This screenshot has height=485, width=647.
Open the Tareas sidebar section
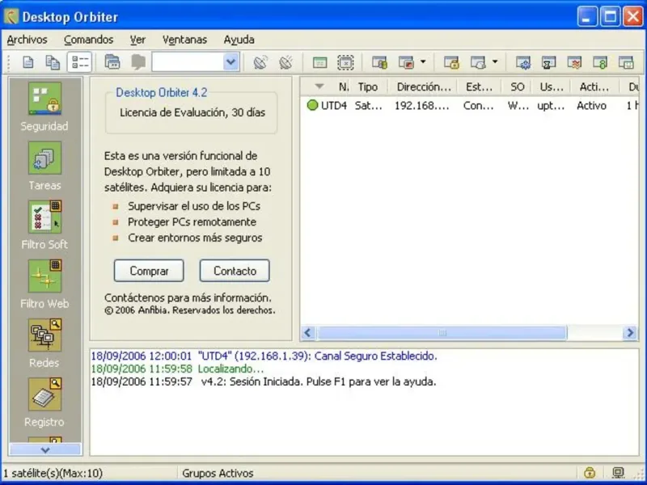(x=44, y=166)
